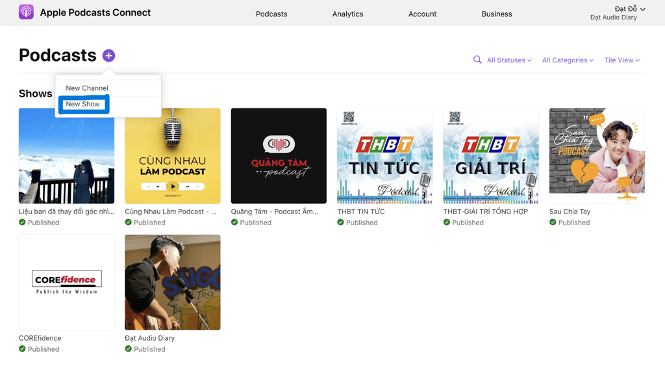The image size is (665, 377).
Task: Open the podcast search magnifier icon
Action: point(477,60)
